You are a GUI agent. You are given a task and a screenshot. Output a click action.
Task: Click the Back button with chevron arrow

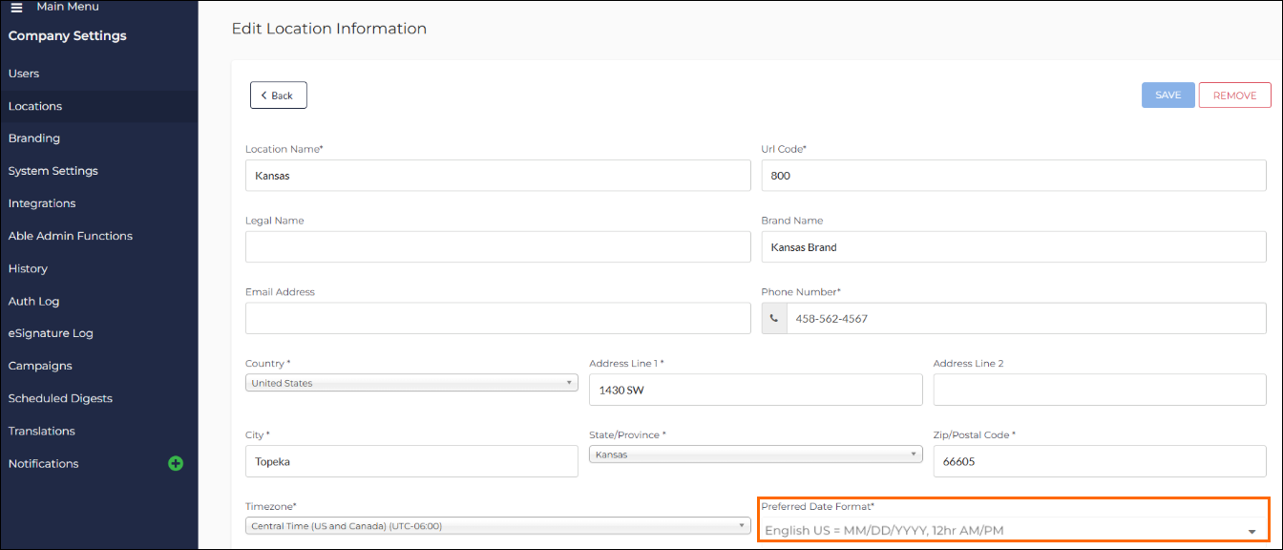(279, 95)
